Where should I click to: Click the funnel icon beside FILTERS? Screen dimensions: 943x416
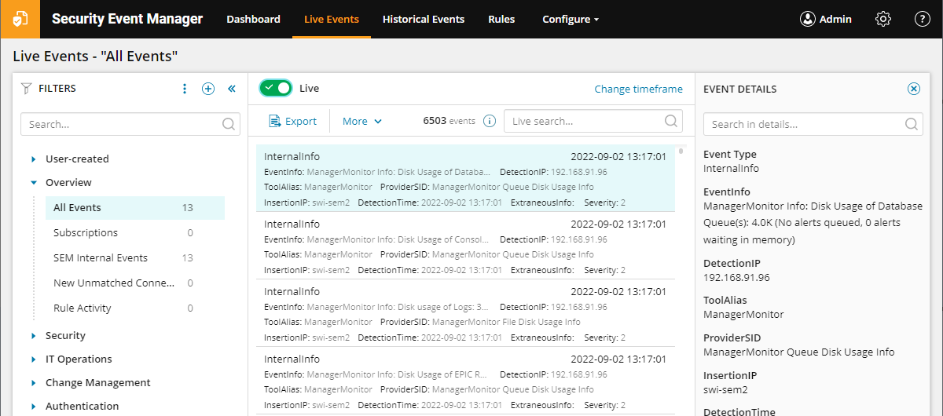(x=26, y=89)
